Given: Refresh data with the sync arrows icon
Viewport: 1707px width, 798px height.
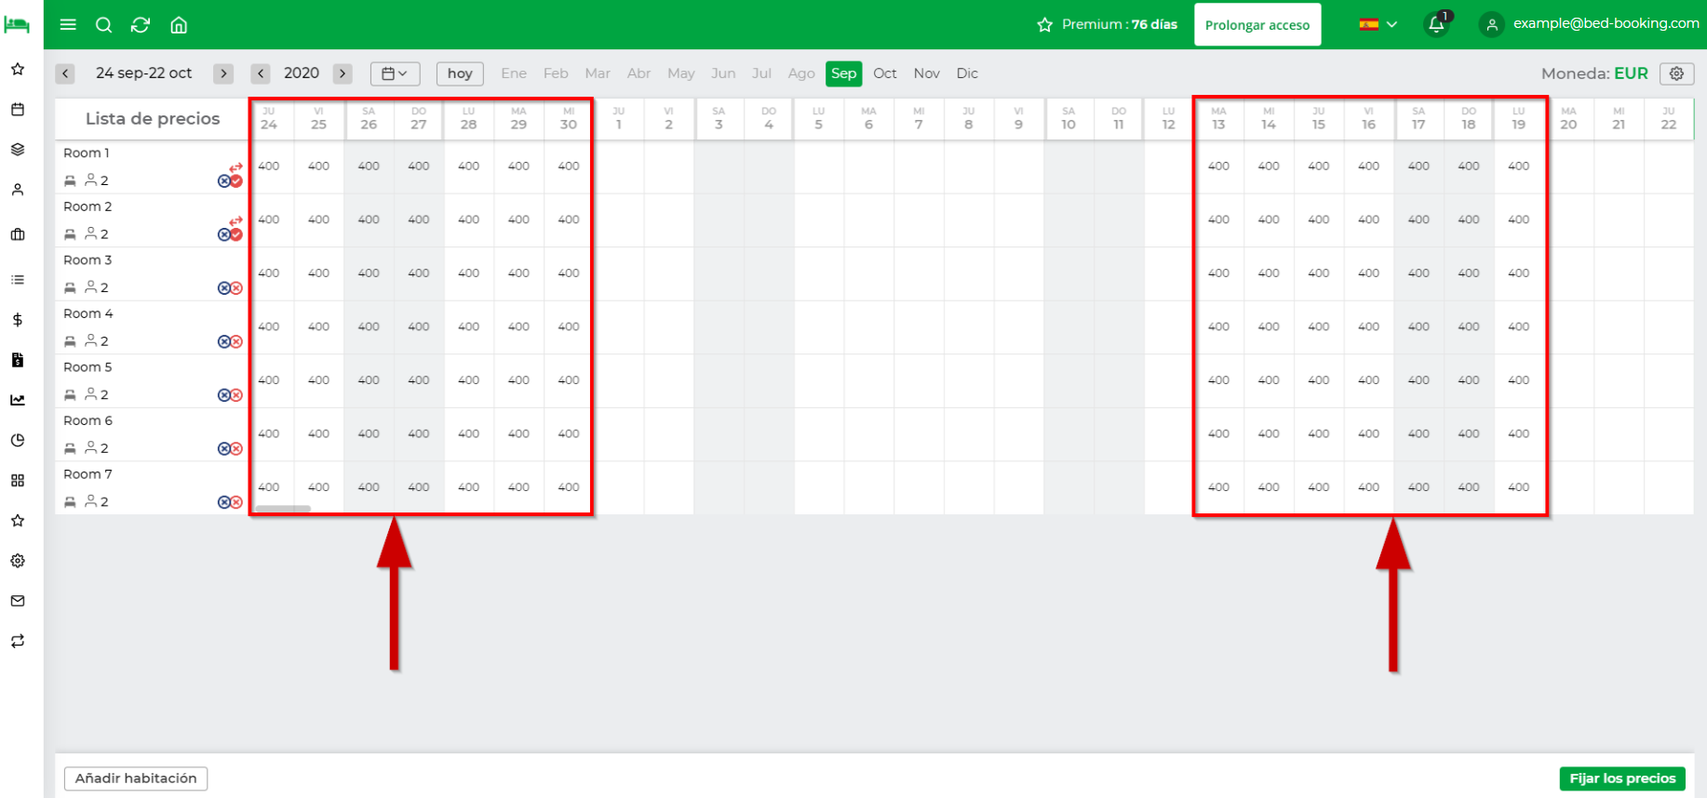Looking at the screenshot, I should point(141,25).
